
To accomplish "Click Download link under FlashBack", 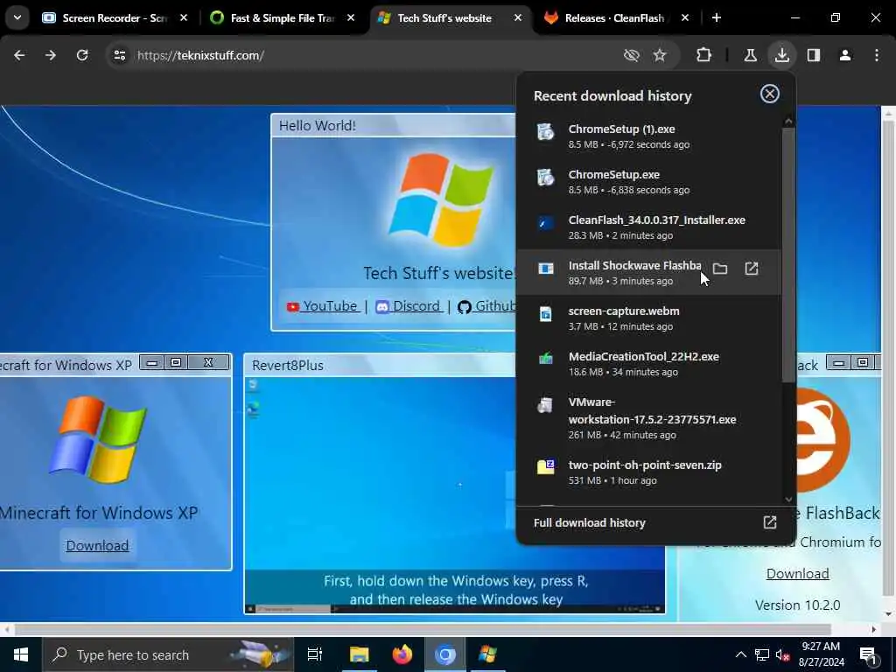I will pyautogui.click(x=797, y=574).
